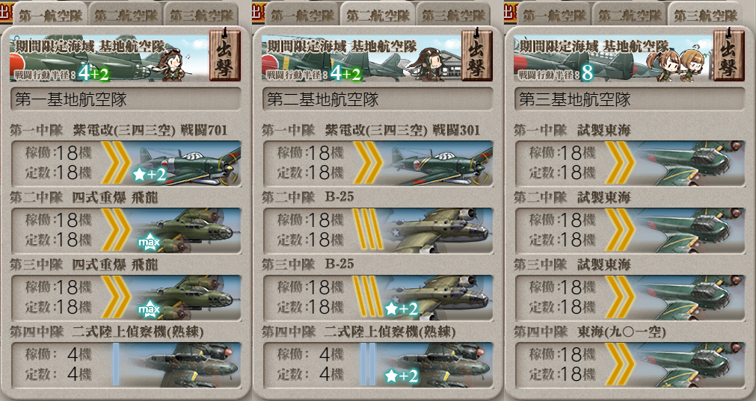Click the 出撃 wooden tag in second panel
The image size is (756, 401).
coord(477,55)
